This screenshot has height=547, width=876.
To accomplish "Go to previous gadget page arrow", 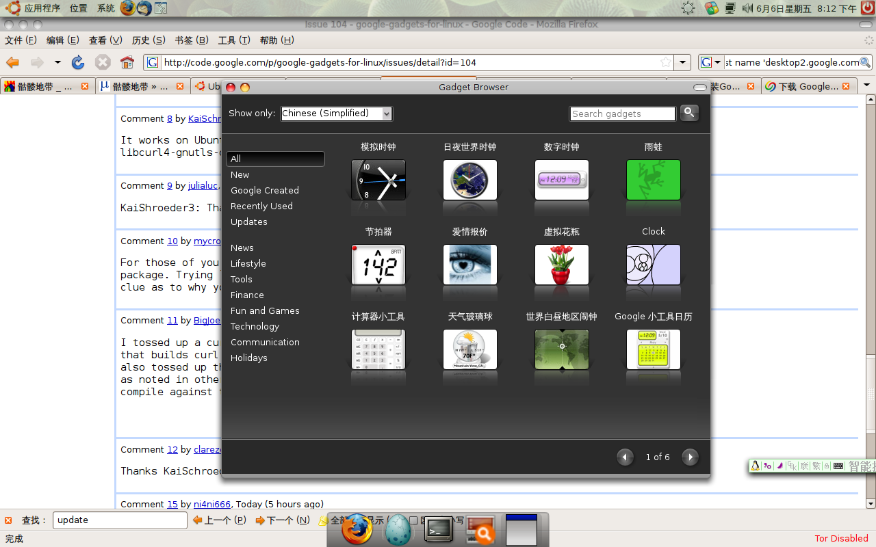I will tap(625, 457).
